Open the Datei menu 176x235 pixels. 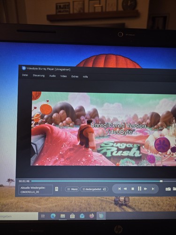[25, 75]
